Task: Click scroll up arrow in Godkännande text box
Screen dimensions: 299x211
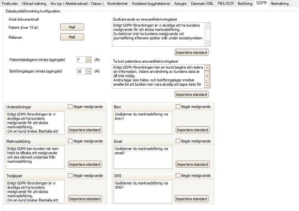Action: 207,26
